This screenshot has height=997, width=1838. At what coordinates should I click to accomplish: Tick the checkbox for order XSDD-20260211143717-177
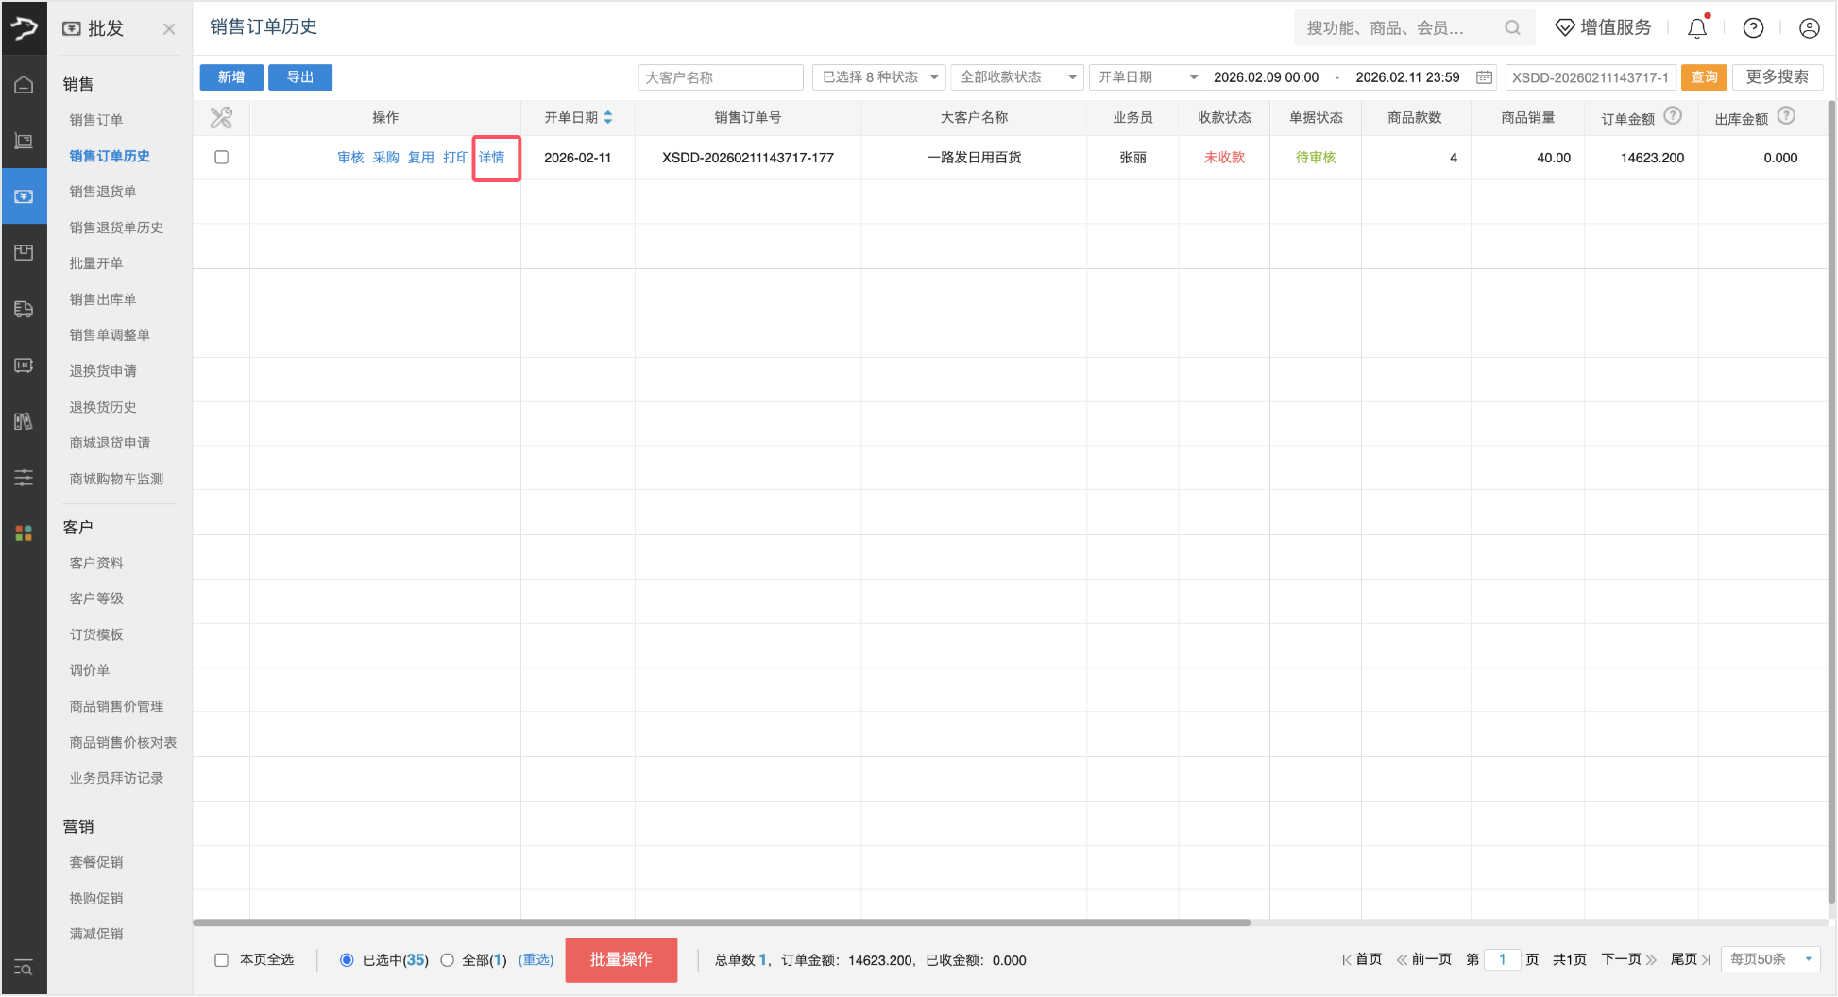tap(221, 158)
